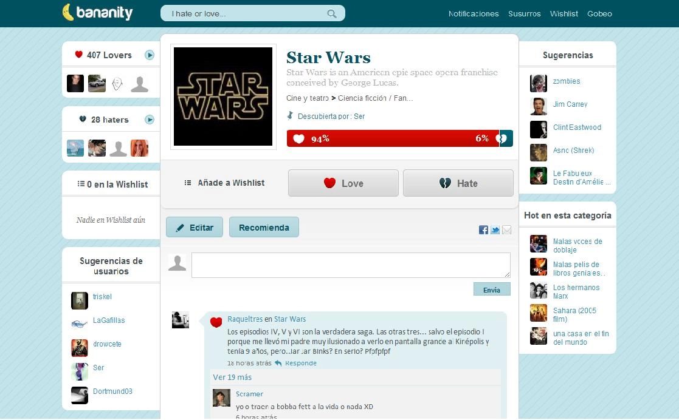The width and height of the screenshot is (679, 420).
Task: Click the Love button
Action: pyautogui.click(x=343, y=183)
